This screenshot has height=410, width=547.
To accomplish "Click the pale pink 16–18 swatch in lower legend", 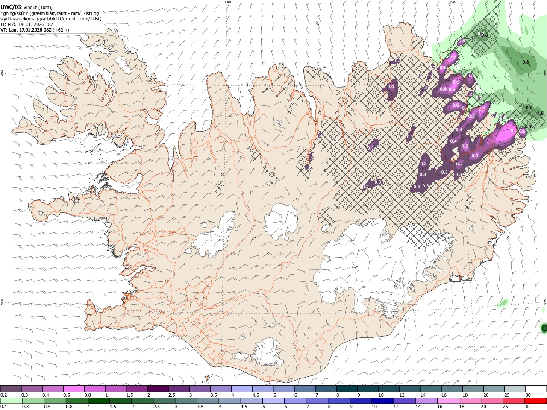I will click(447, 401).
